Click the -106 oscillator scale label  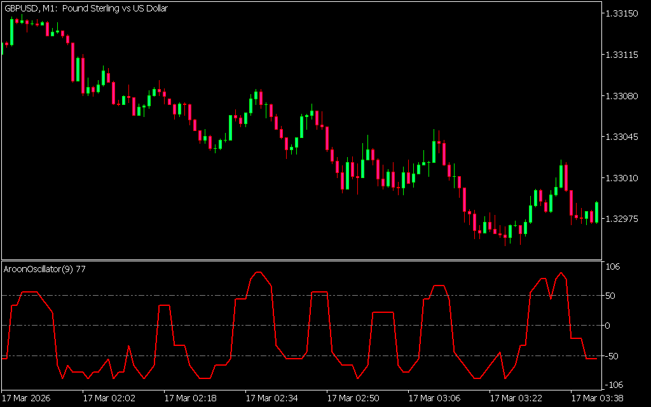pos(613,384)
